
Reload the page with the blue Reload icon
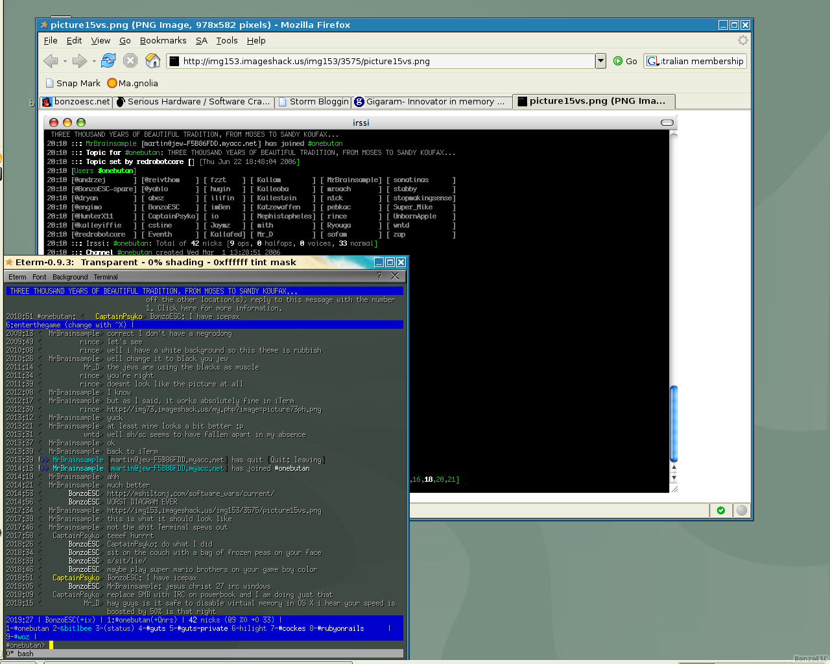click(x=108, y=60)
